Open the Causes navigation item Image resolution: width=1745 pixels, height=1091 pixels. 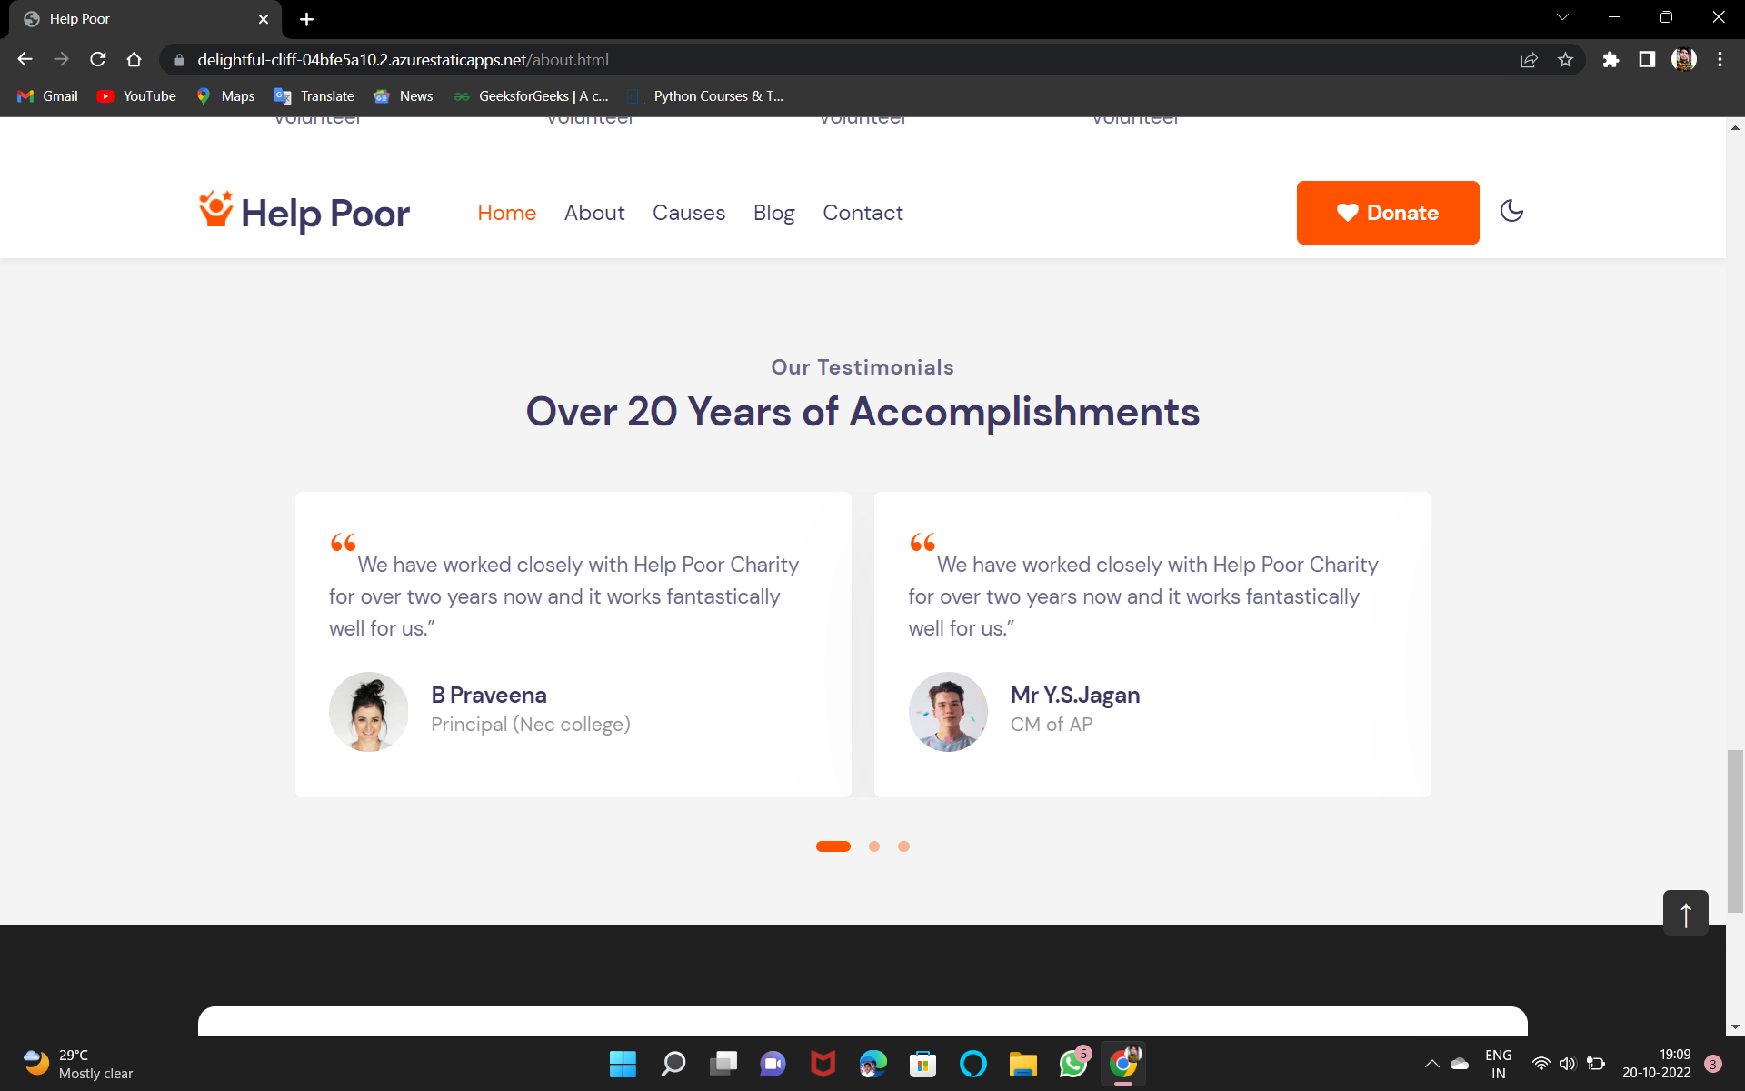688,212
